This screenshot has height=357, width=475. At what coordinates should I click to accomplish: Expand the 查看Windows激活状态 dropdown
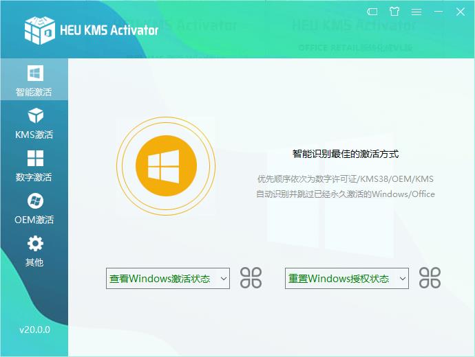(168, 279)
